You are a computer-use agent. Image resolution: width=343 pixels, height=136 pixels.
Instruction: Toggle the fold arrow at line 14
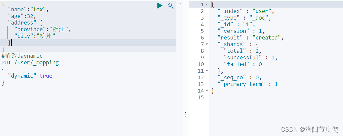(x=207, y=91)
